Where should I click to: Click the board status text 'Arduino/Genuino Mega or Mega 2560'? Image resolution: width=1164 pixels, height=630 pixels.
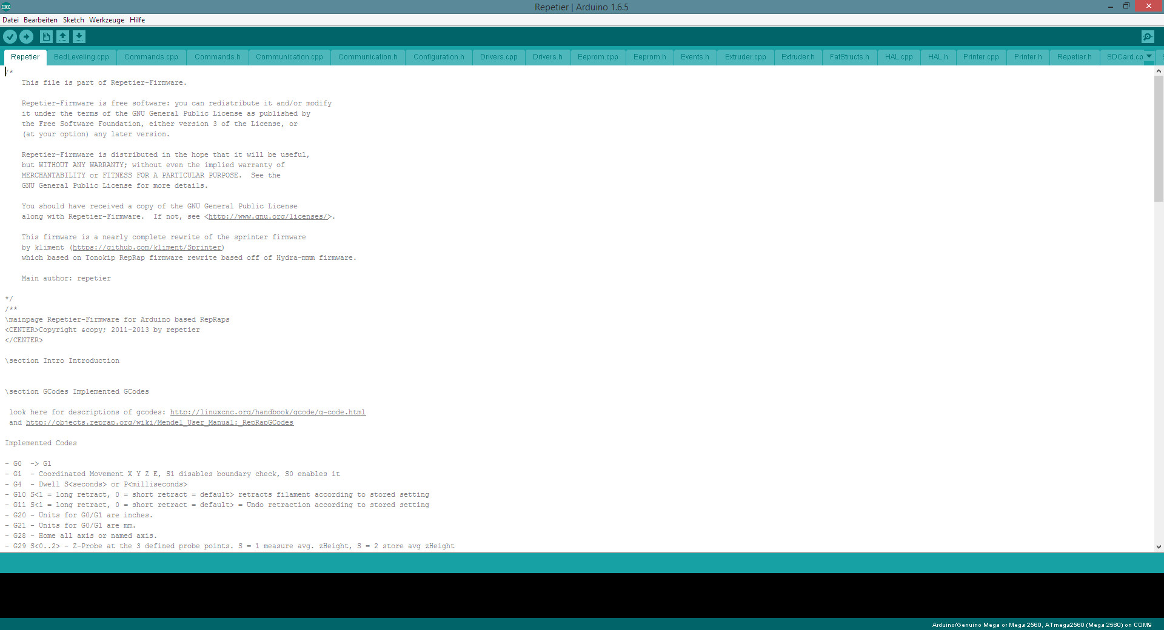[986, 625]
